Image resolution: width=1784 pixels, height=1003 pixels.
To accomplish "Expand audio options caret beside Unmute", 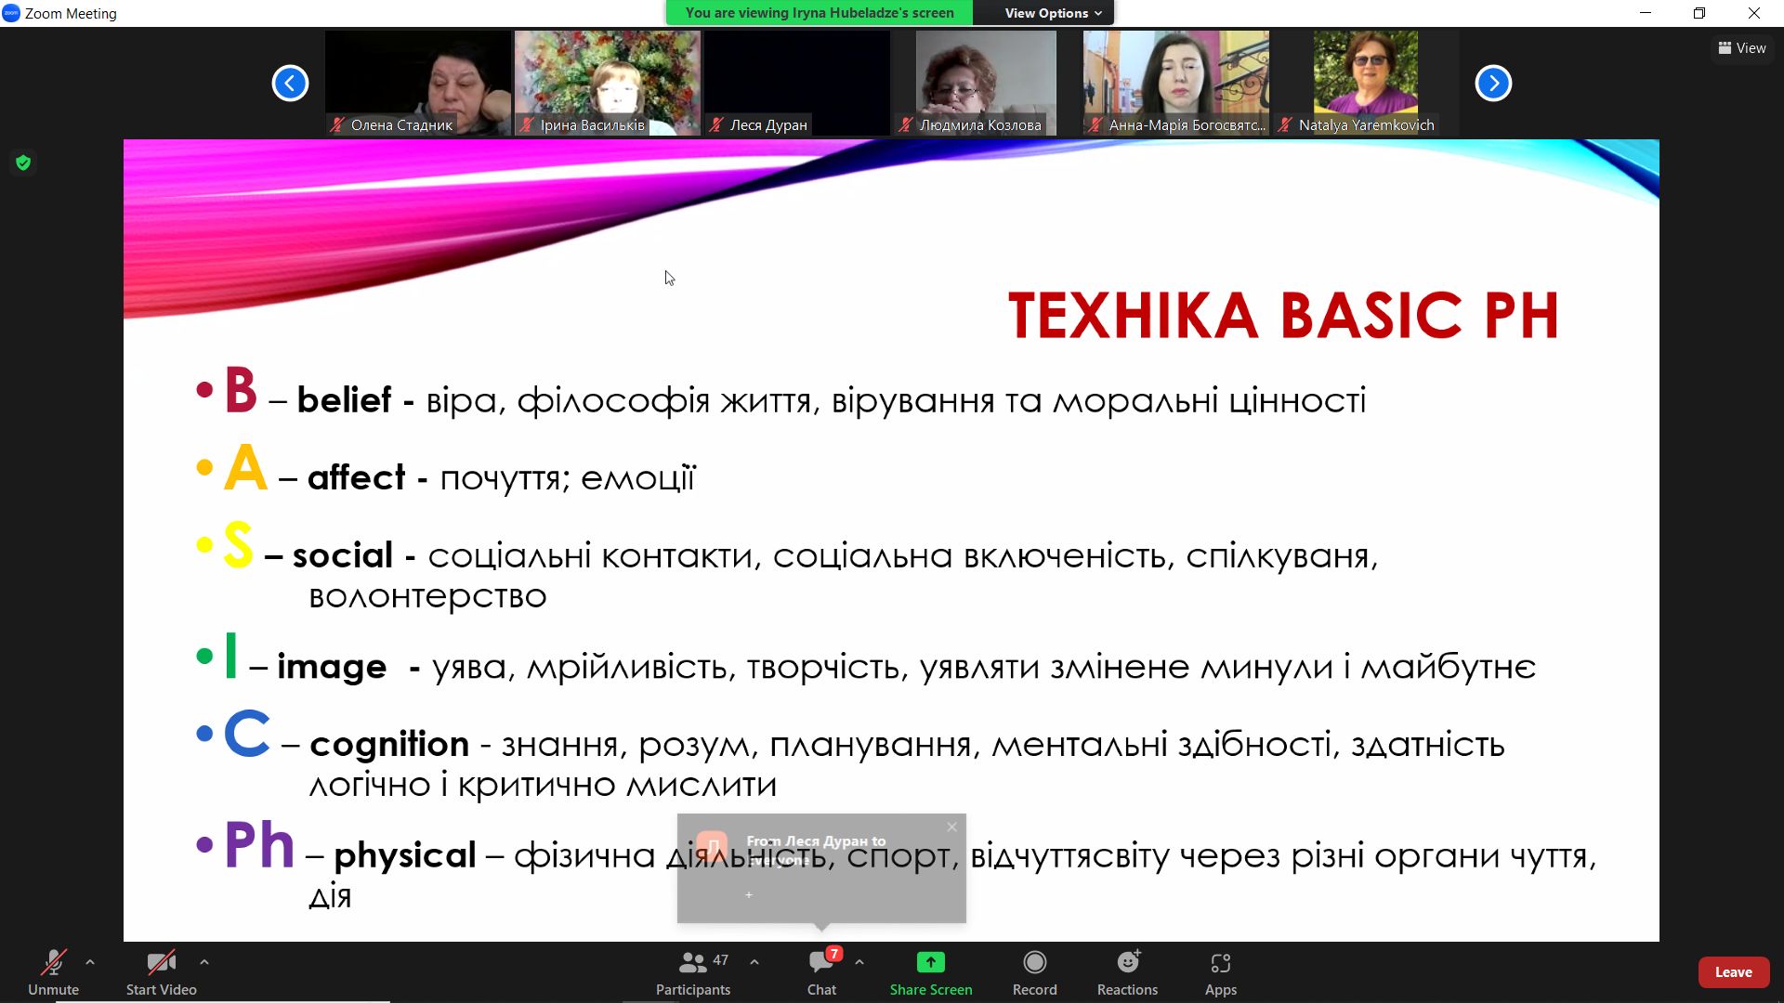I will [90, 962].
